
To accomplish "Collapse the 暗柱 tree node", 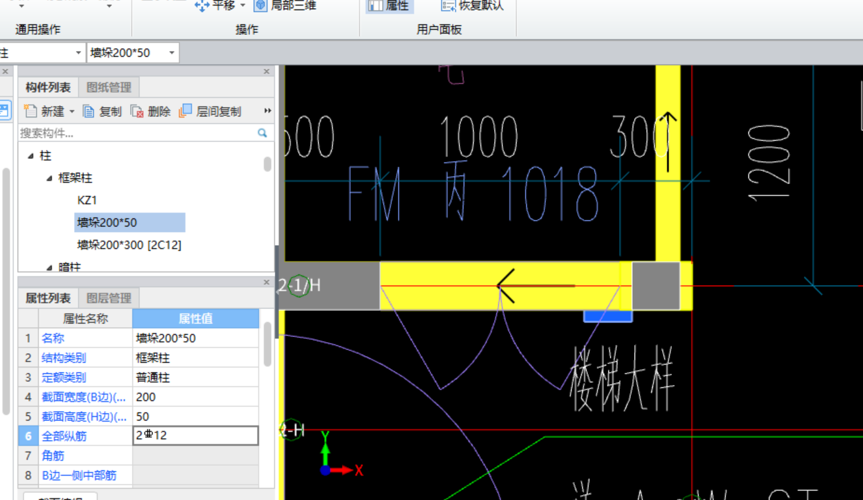I will tap(49, 267).
